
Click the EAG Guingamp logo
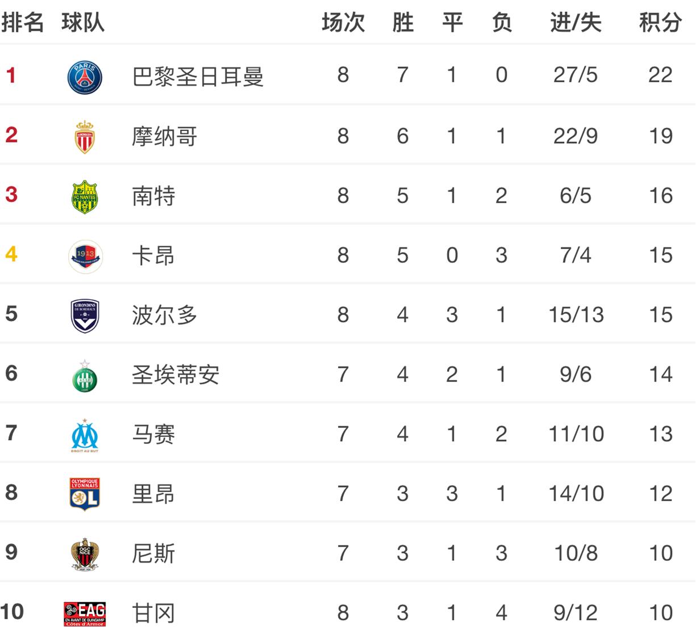pos(85,614)
